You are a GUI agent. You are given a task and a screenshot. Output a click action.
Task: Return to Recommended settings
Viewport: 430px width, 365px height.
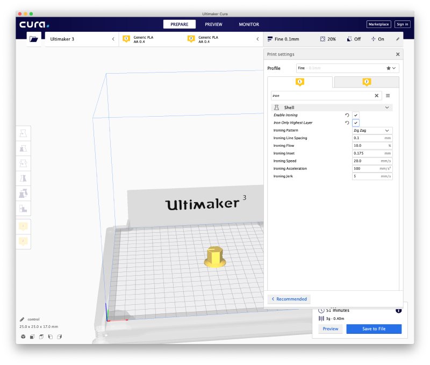coord(289,299)
